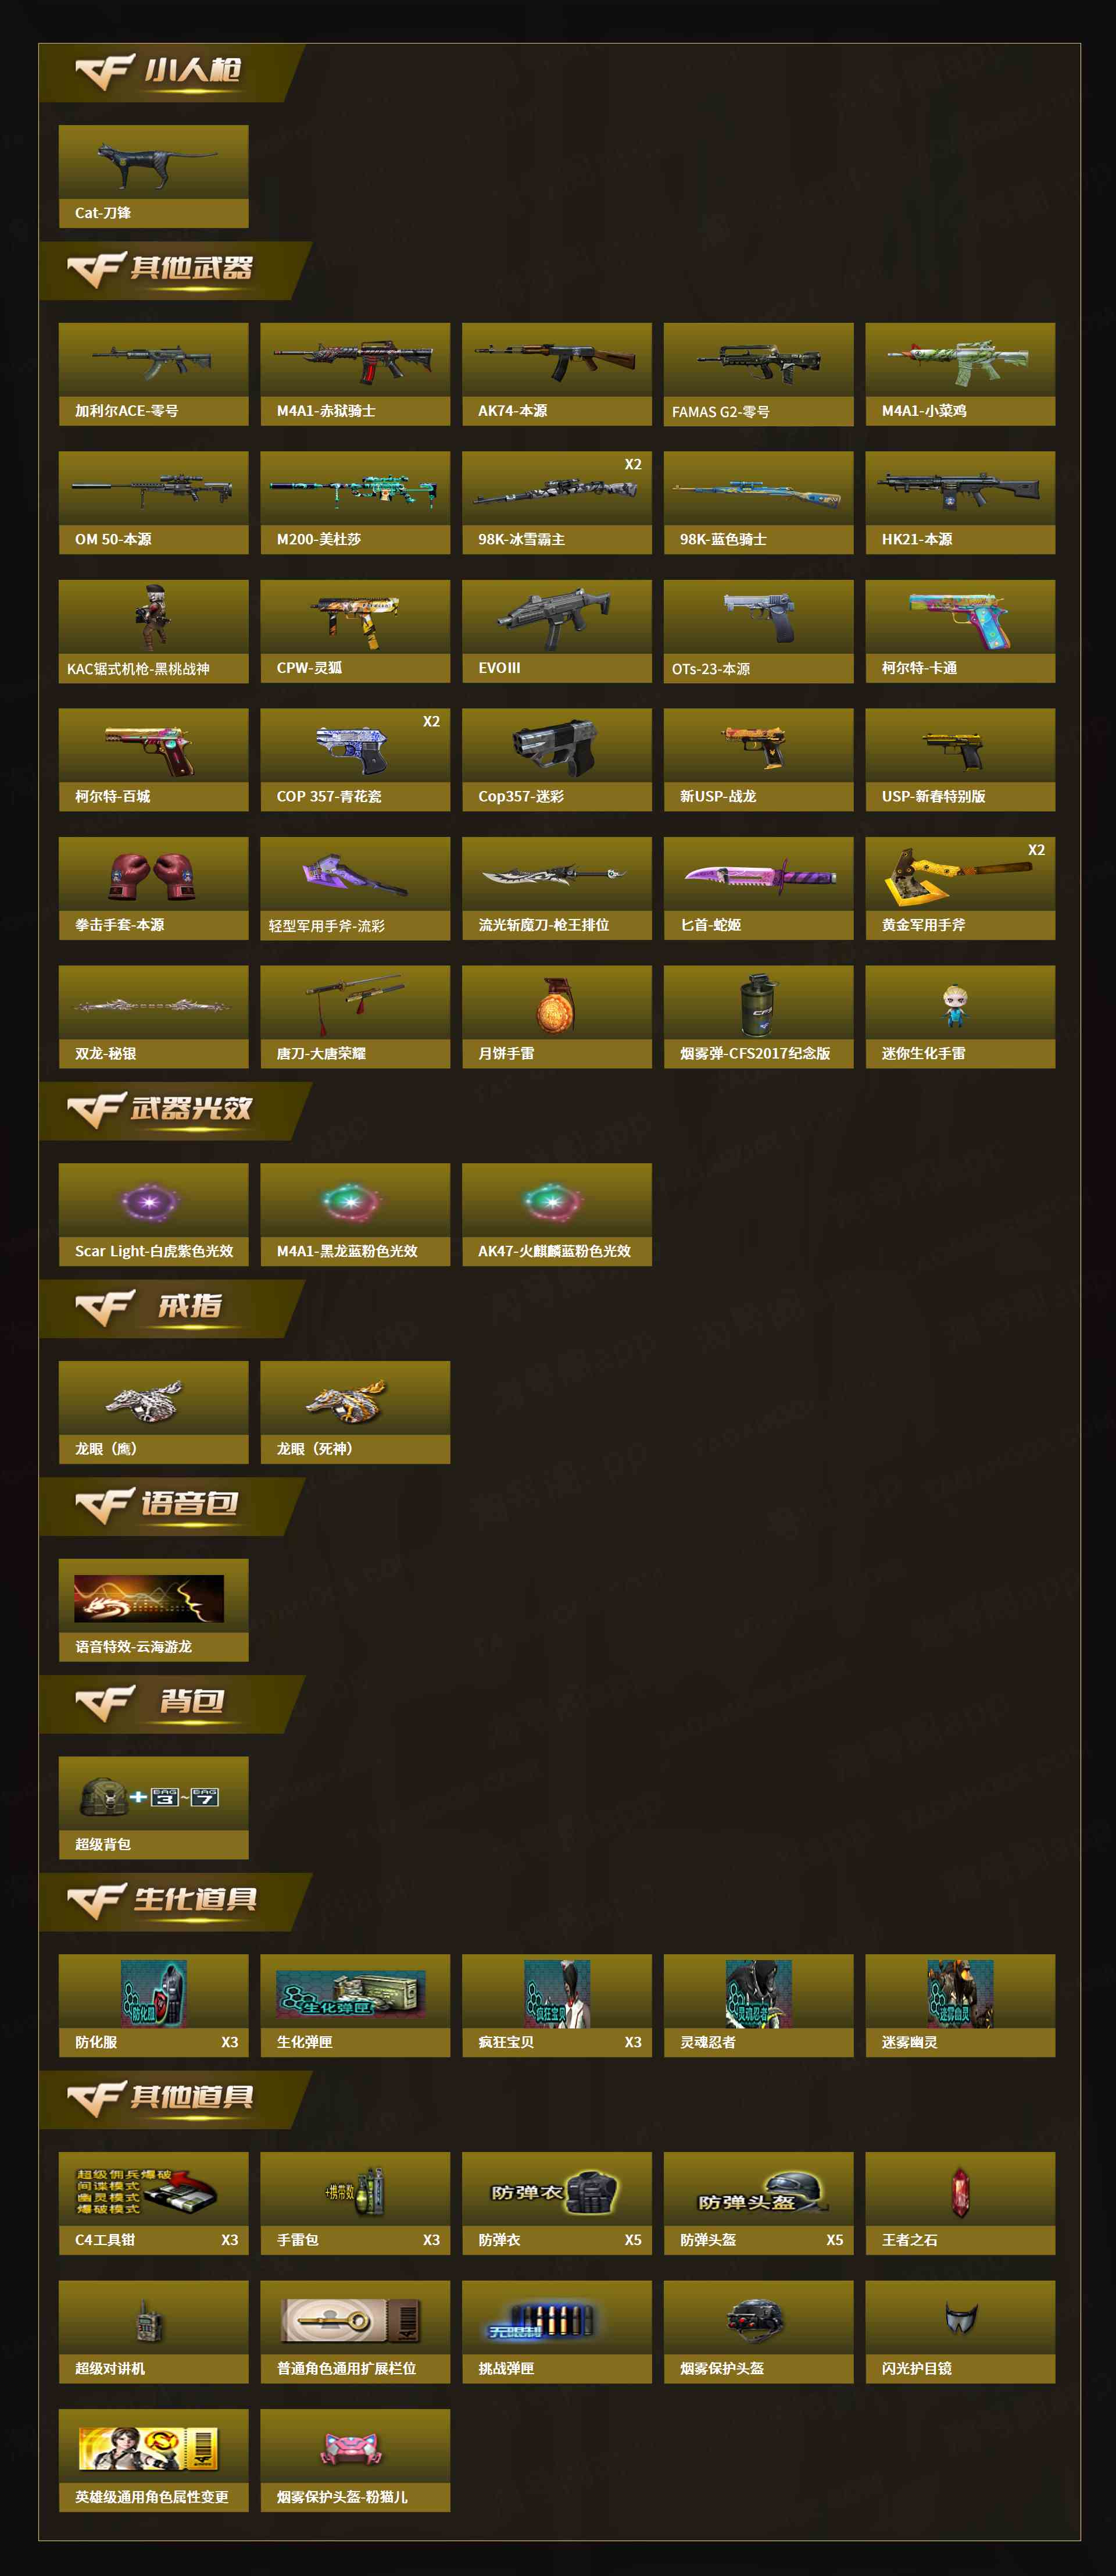Choose the 王者之石 red gem
Screen dimensions: 1116x2576
(x=960, y=2203)
